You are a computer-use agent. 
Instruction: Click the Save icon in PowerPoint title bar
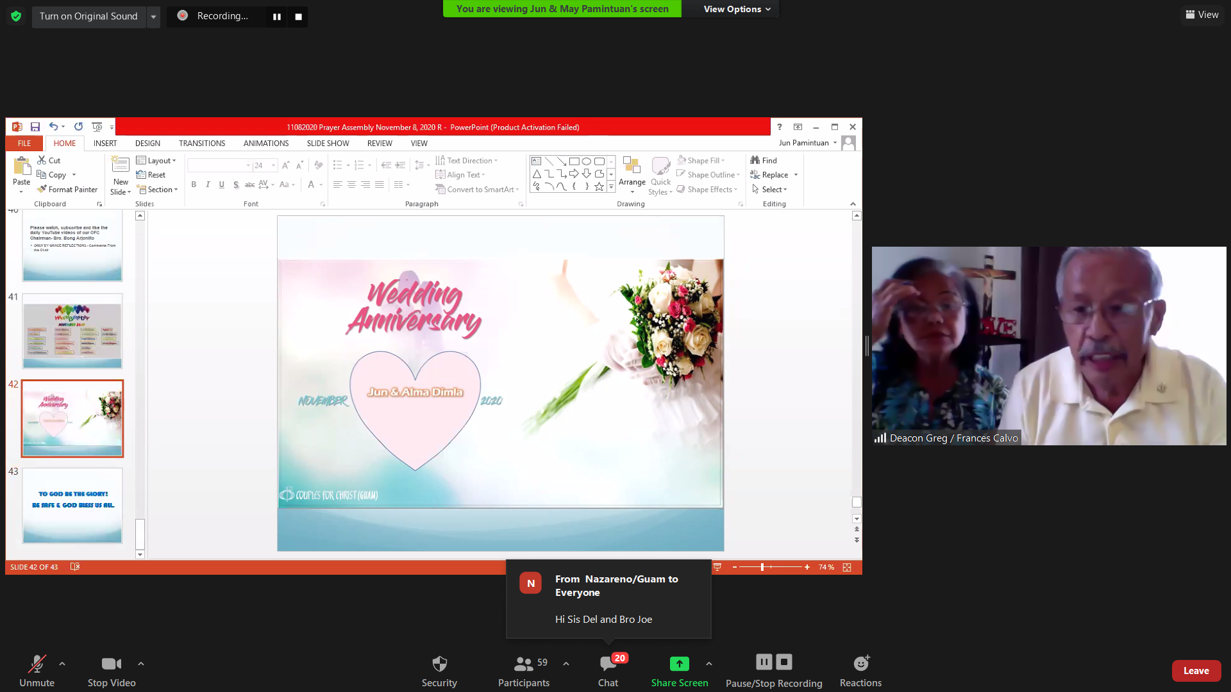tap(35, 127)
